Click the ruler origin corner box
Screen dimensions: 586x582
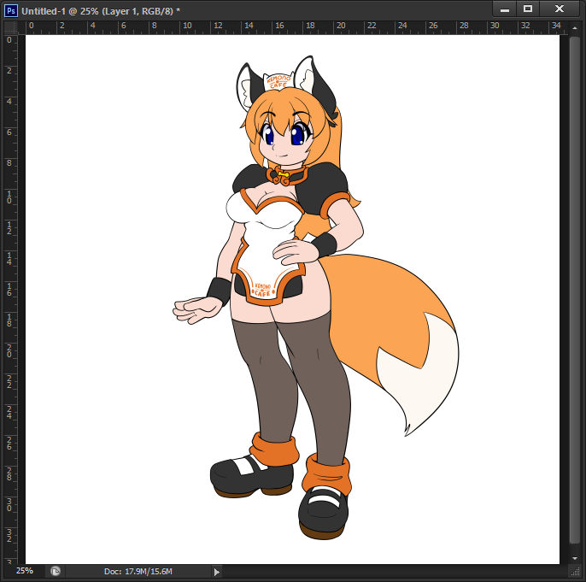(11, 27)
